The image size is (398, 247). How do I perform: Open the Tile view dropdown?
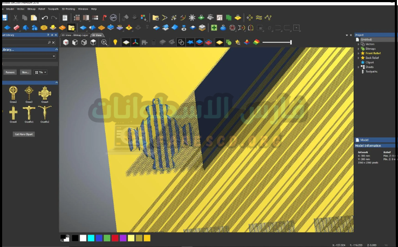point(40,72)
